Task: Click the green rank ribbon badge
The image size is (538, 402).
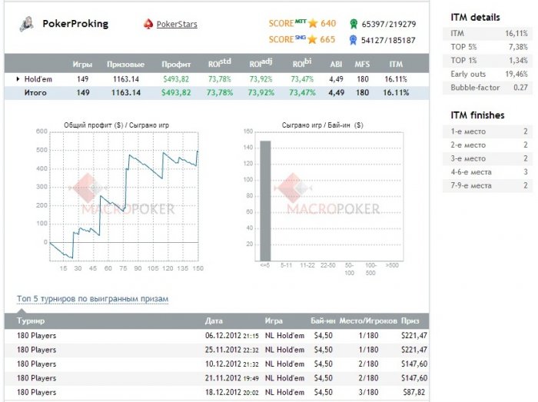Action: pyautogui.click(x=353, y=24)
